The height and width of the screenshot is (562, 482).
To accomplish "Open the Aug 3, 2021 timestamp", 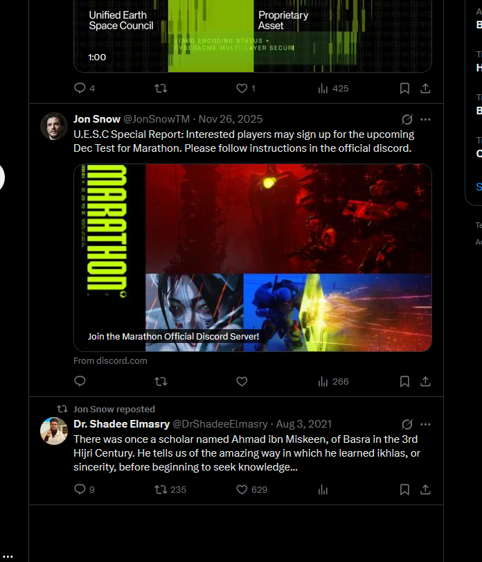I will [x=304, y=424].
